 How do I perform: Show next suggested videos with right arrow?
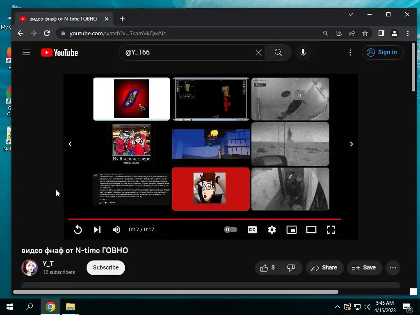pyautogui.click(x=352, y=144)
